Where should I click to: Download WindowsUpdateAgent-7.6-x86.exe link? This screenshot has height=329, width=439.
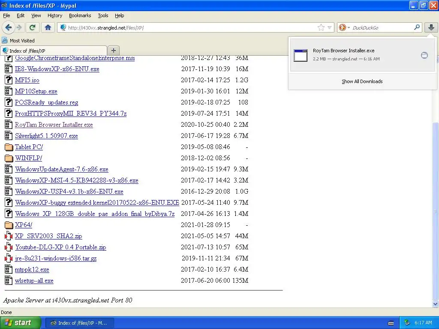(62, 169)
